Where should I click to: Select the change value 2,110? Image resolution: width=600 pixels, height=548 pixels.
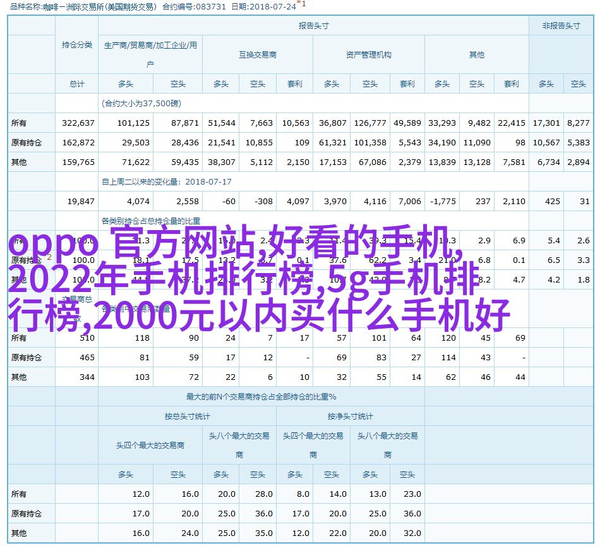[x=514, y=201]
